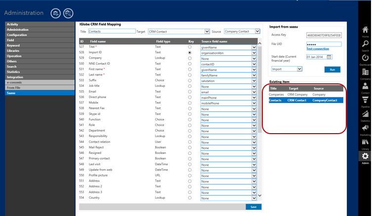Select Key radio for NNE Contact ID
372x216 pixels.
click(x=190, y=64)
